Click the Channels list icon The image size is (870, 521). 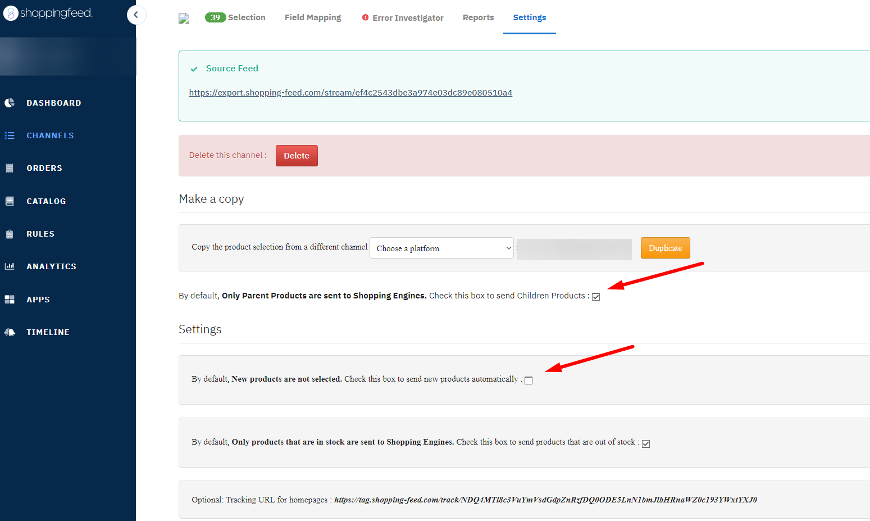coord(10,135)
